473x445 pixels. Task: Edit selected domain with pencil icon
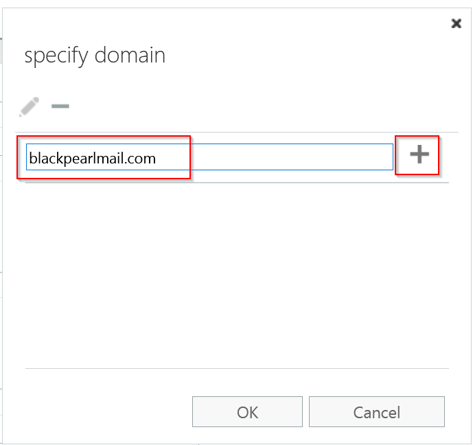pos(30,106)
